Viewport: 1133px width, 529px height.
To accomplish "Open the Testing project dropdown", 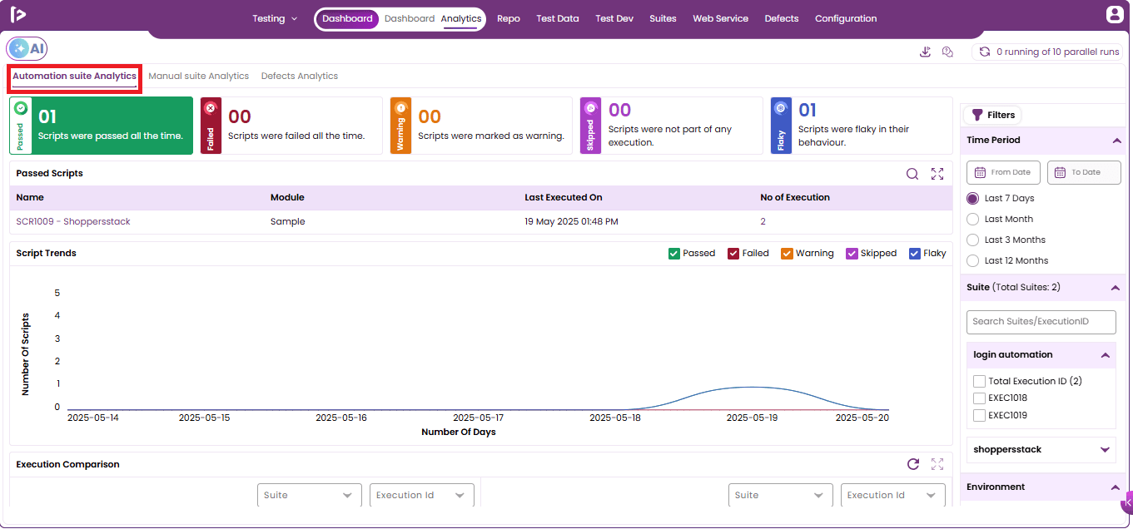I will pyautogui.click(x=275, y=18).
